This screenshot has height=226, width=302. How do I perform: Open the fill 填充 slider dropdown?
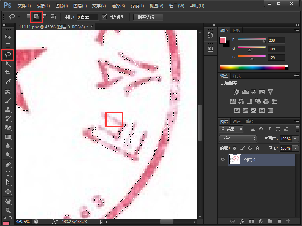(x=295, y=148)
